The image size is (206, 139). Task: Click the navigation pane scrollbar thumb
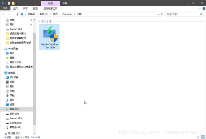34,79
